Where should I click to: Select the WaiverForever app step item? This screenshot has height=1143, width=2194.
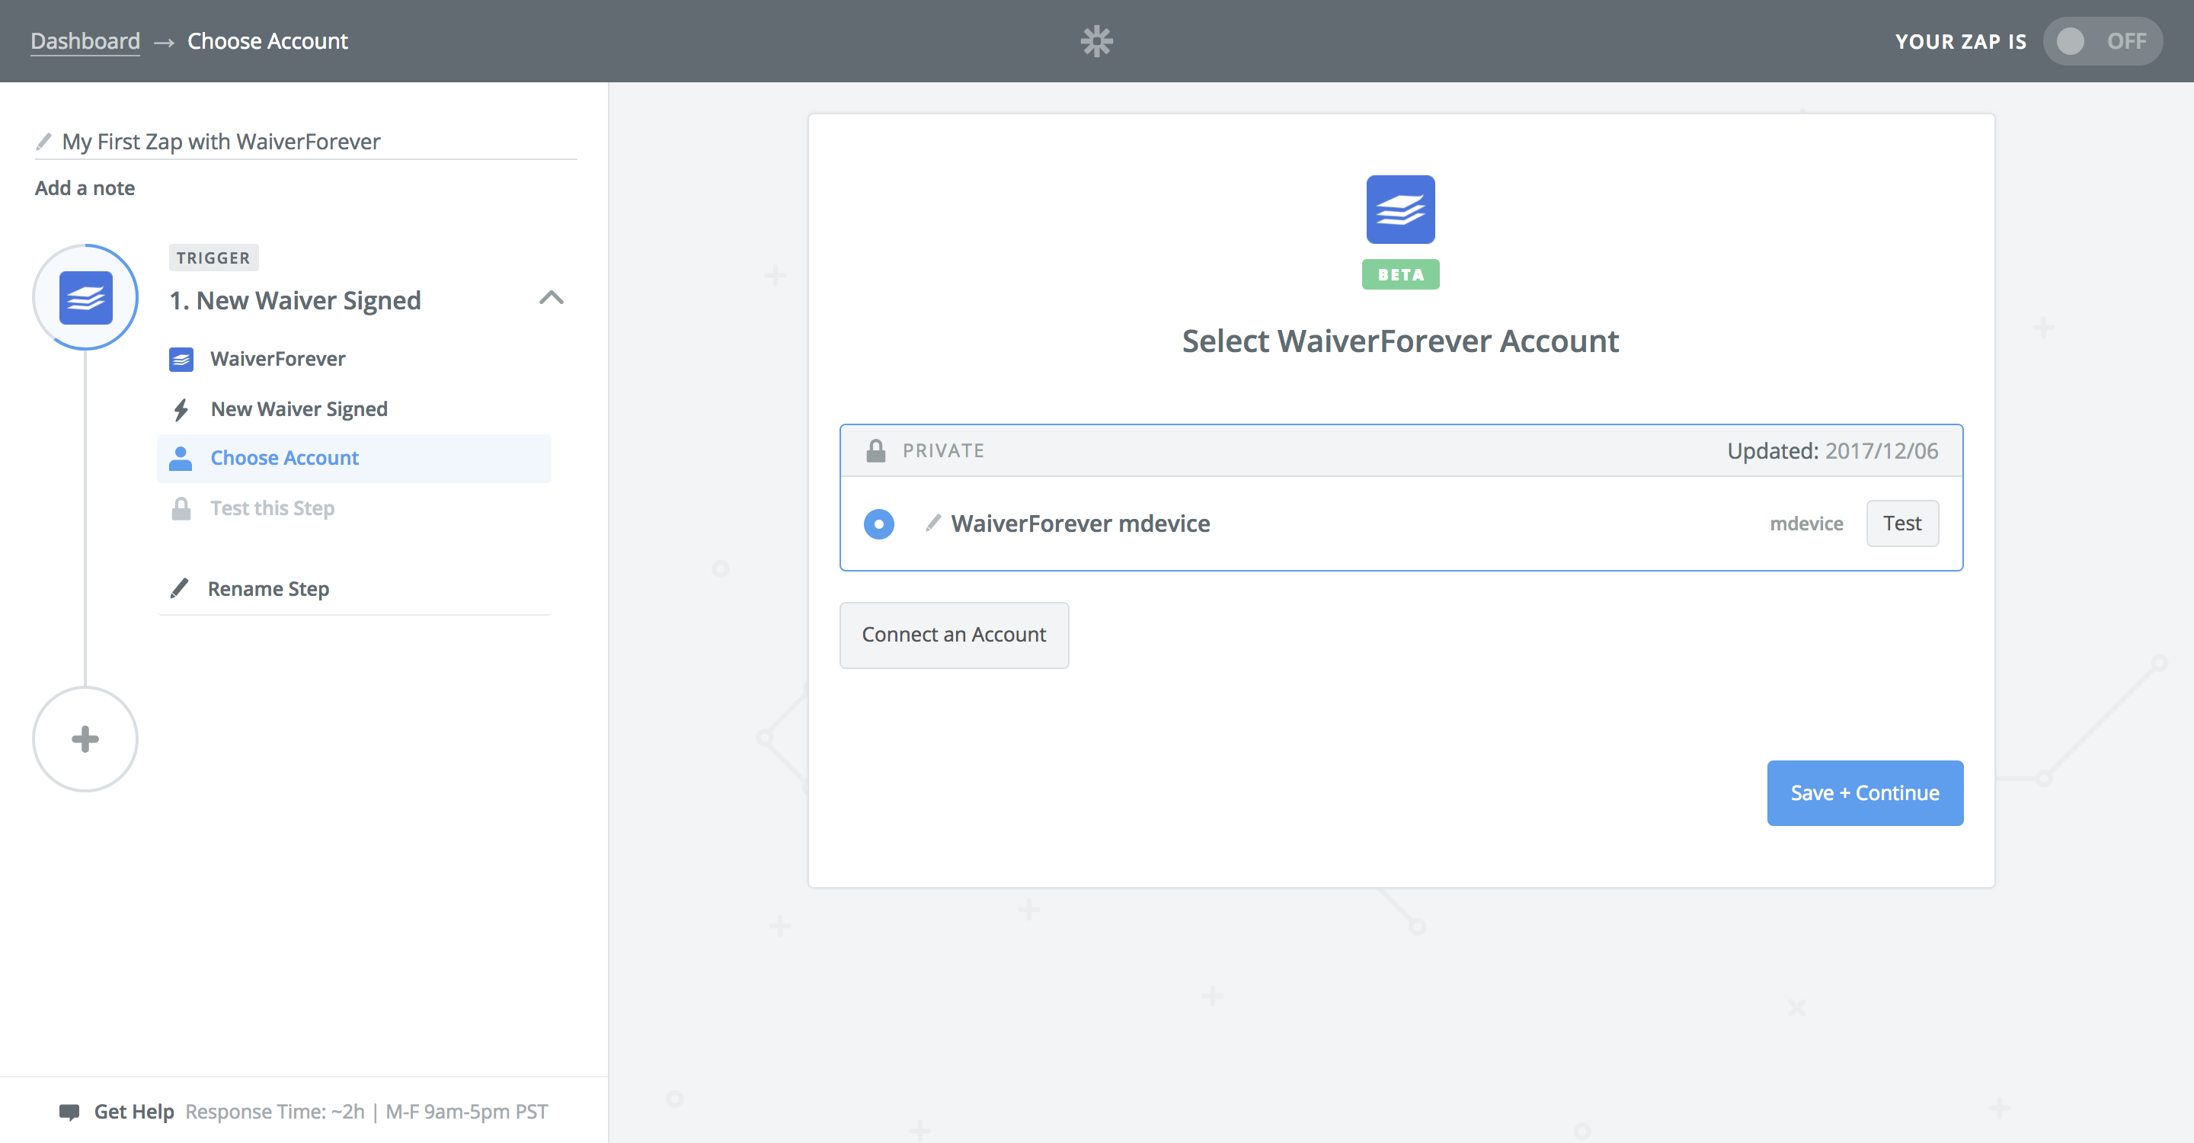pyautogui.click(x=277, y=360)
